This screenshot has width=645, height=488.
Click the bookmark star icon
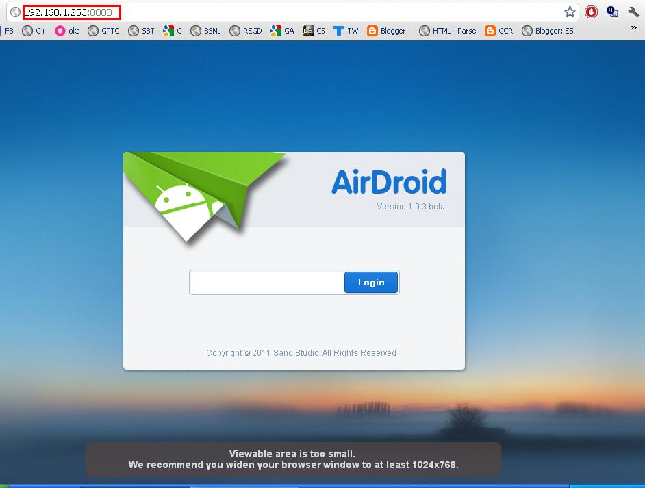click(569, 12)
